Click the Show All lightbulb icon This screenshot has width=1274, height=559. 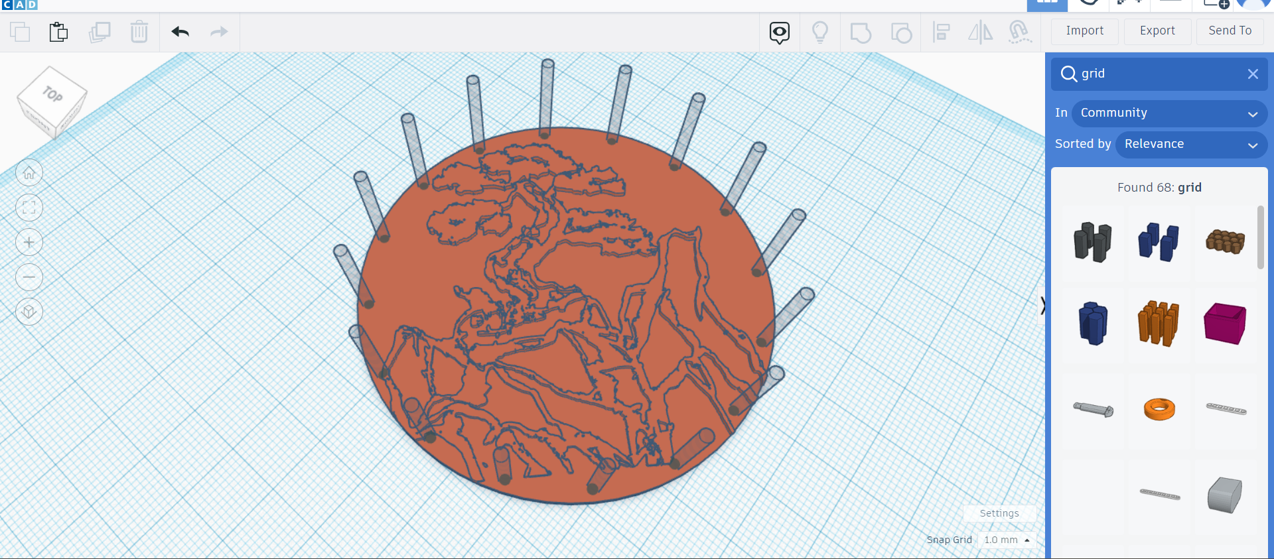[820, 32]
